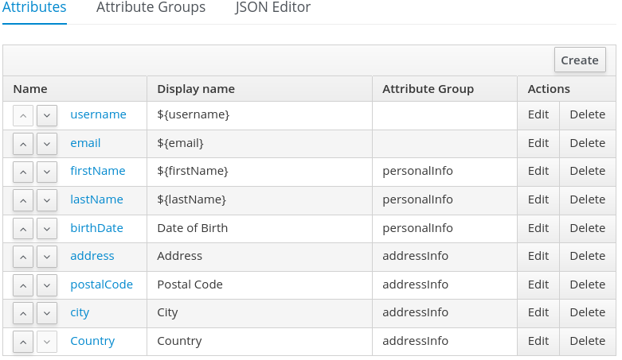Edit the username attribute
The image size is (622, 360).
538,114
